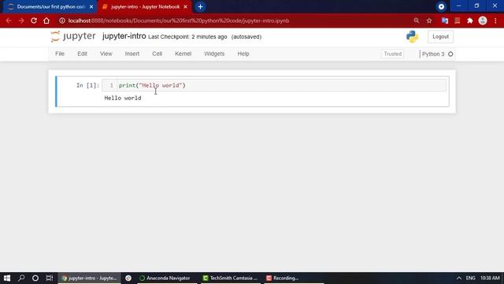Open a new browser tab

[200, 7]
